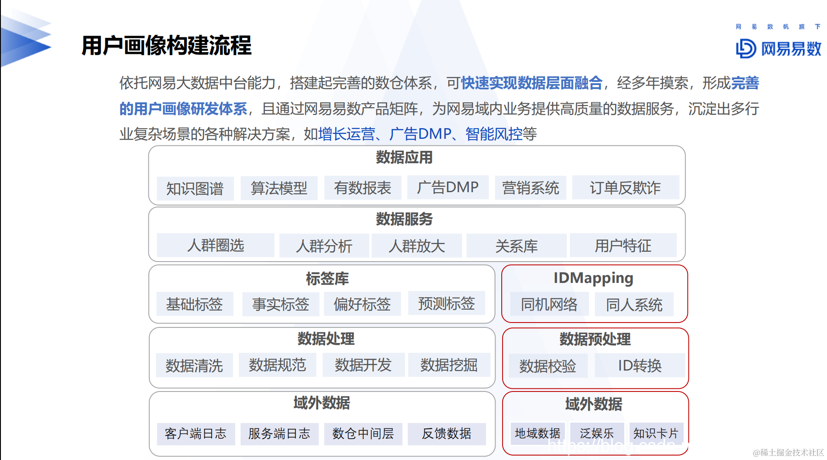Select the 人群放大 box

(x=417, y=246)
